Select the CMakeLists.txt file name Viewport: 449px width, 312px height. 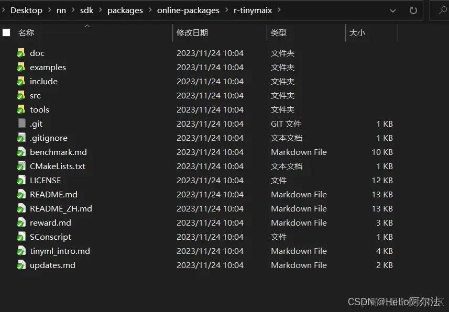pos(58,166)
